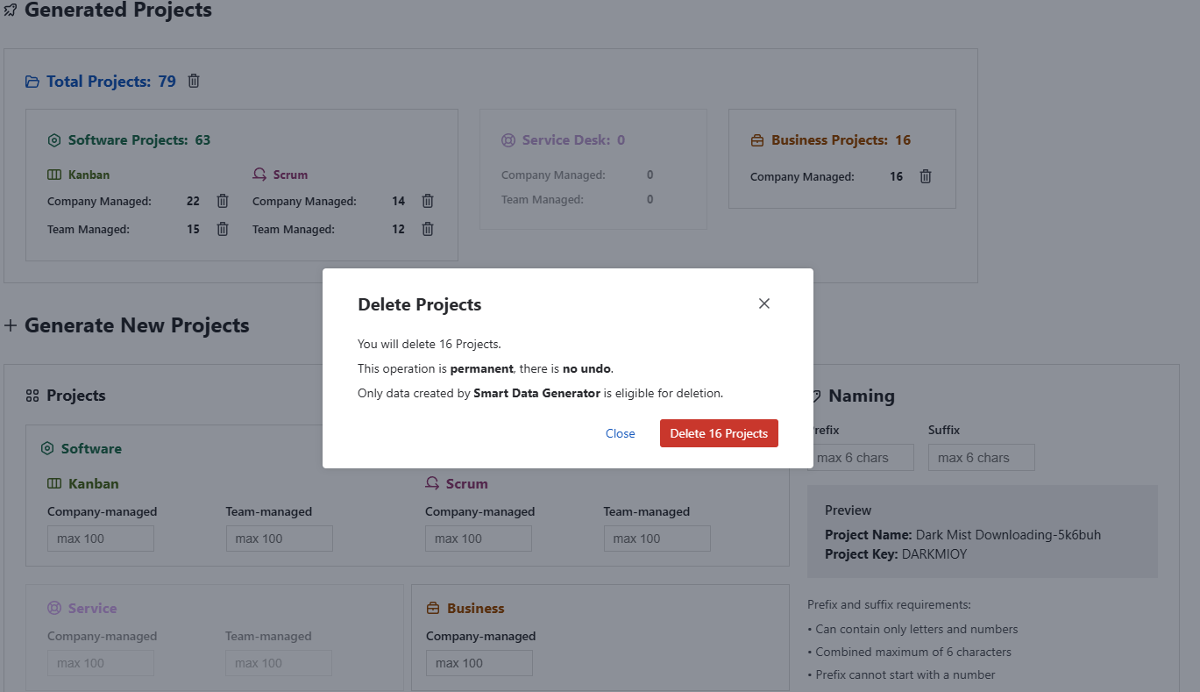Click the Kanban board icon in Generated Projects

(x=54, y=175)
